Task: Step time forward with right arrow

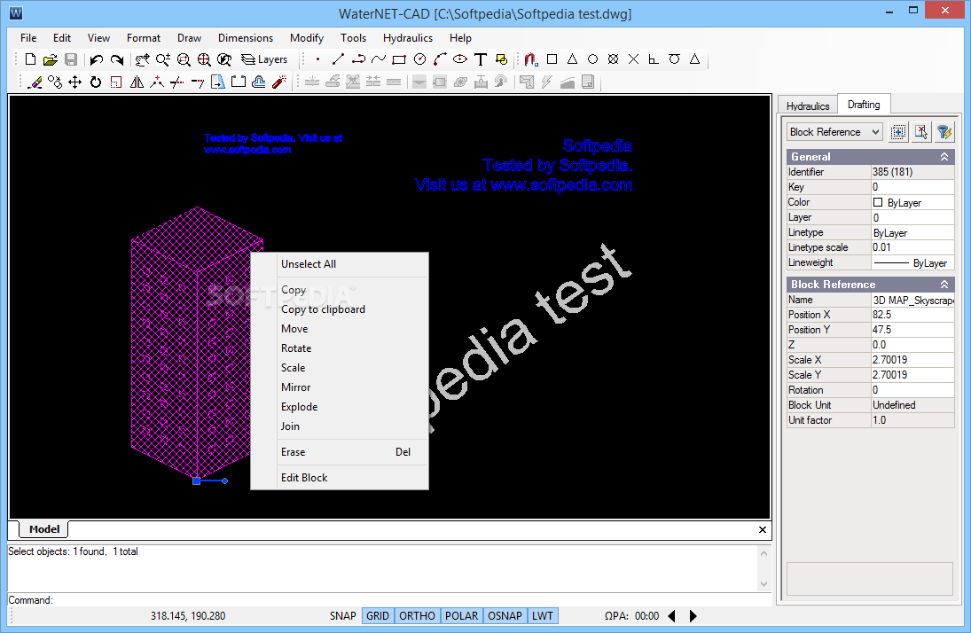Action: (693, 615)
